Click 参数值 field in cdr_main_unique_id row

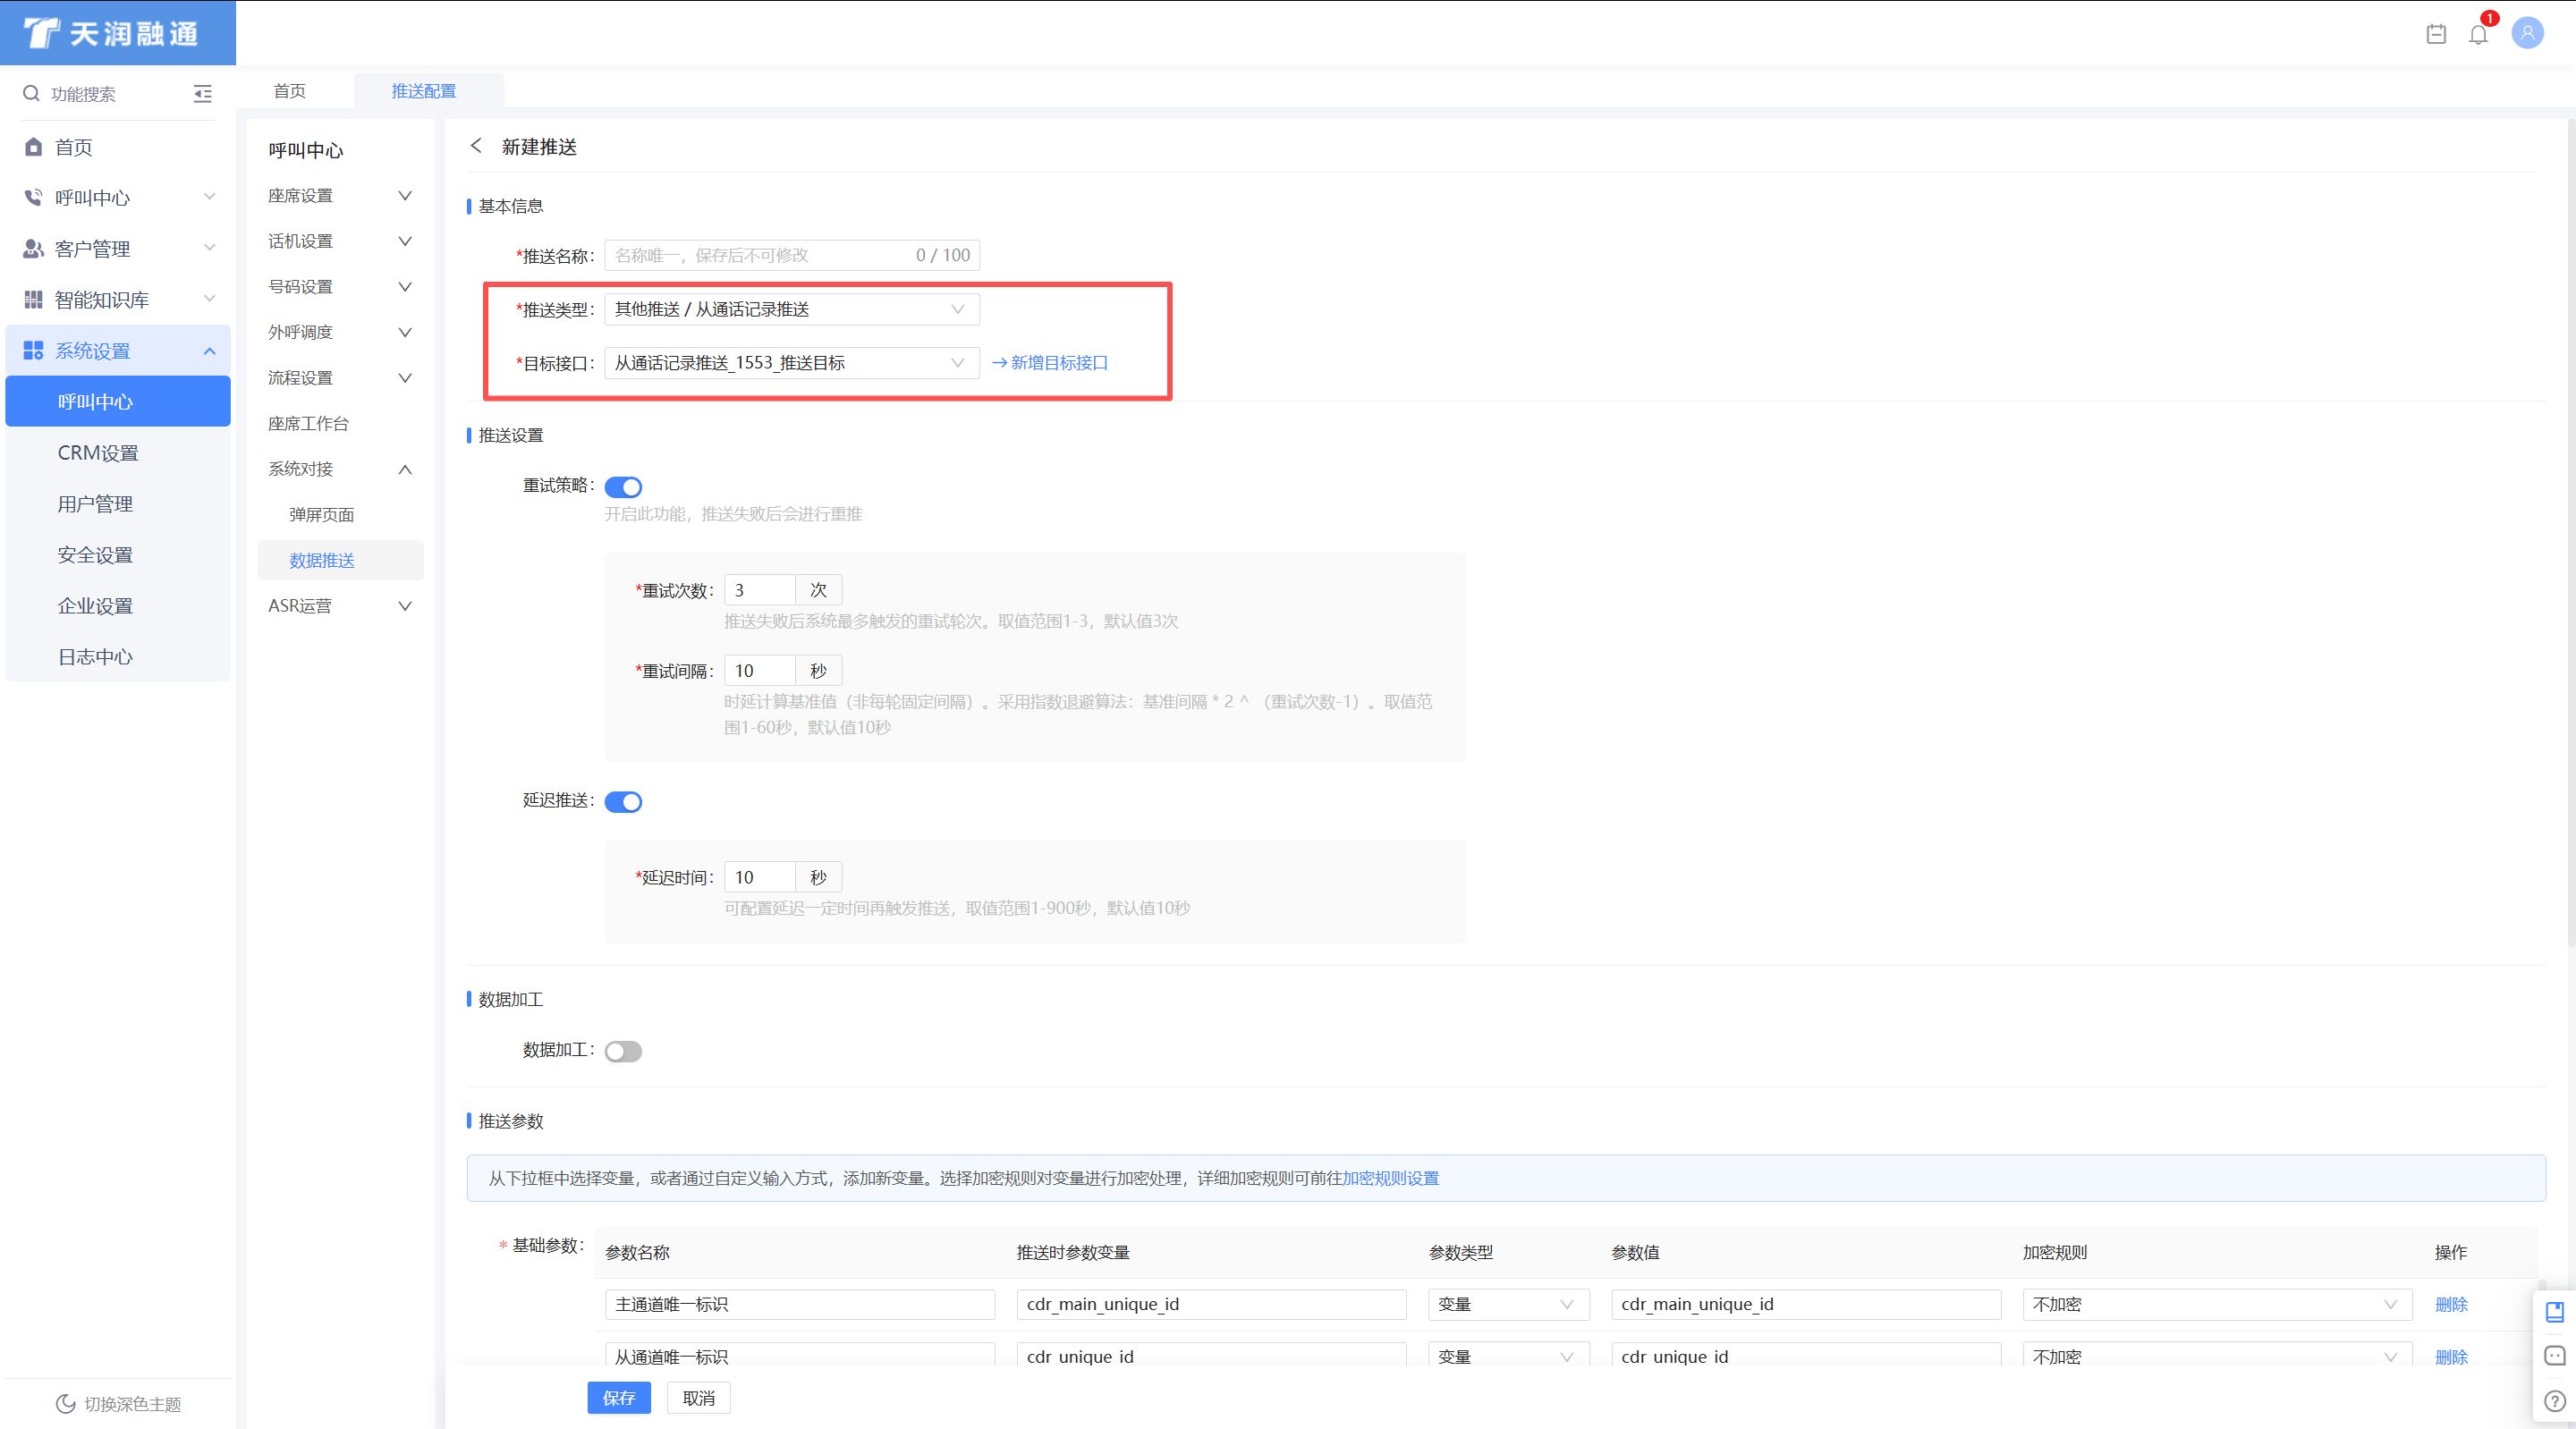pos(1806,1304)
